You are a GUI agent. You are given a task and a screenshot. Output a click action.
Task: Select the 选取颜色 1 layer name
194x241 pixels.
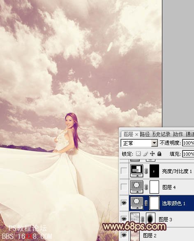point(173,204)
